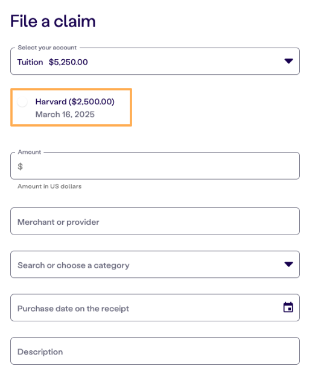318x372 pixels.
Task: Click the category field's dropdown arrow
Action: pyautogui.click(x=288, y=264)
